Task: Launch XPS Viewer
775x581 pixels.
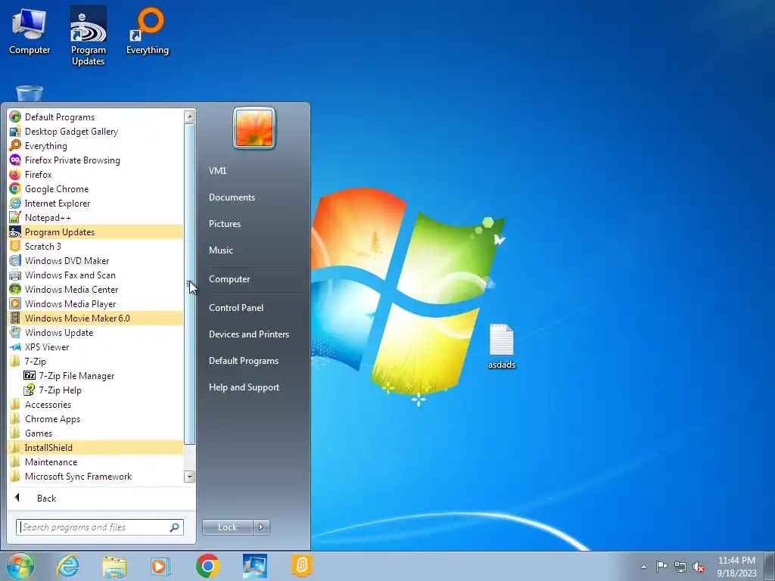Action: (95, 346)
